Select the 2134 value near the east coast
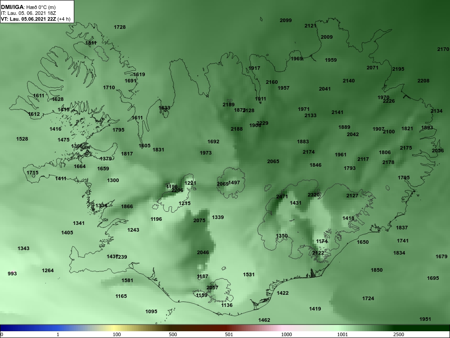 pyautogui.click(x=436, y=111)
